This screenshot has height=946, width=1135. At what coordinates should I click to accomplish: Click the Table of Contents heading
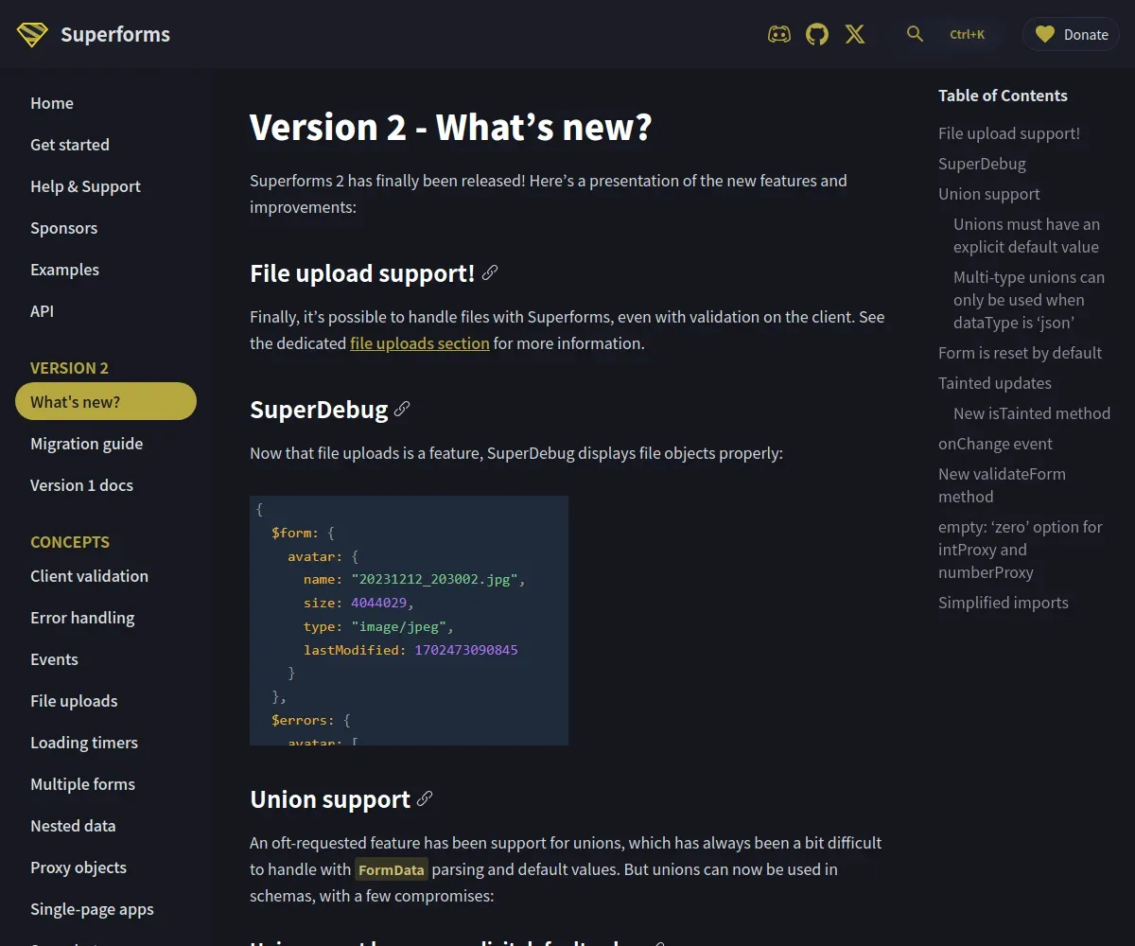pyautogui.click(x=1003, y=96)
